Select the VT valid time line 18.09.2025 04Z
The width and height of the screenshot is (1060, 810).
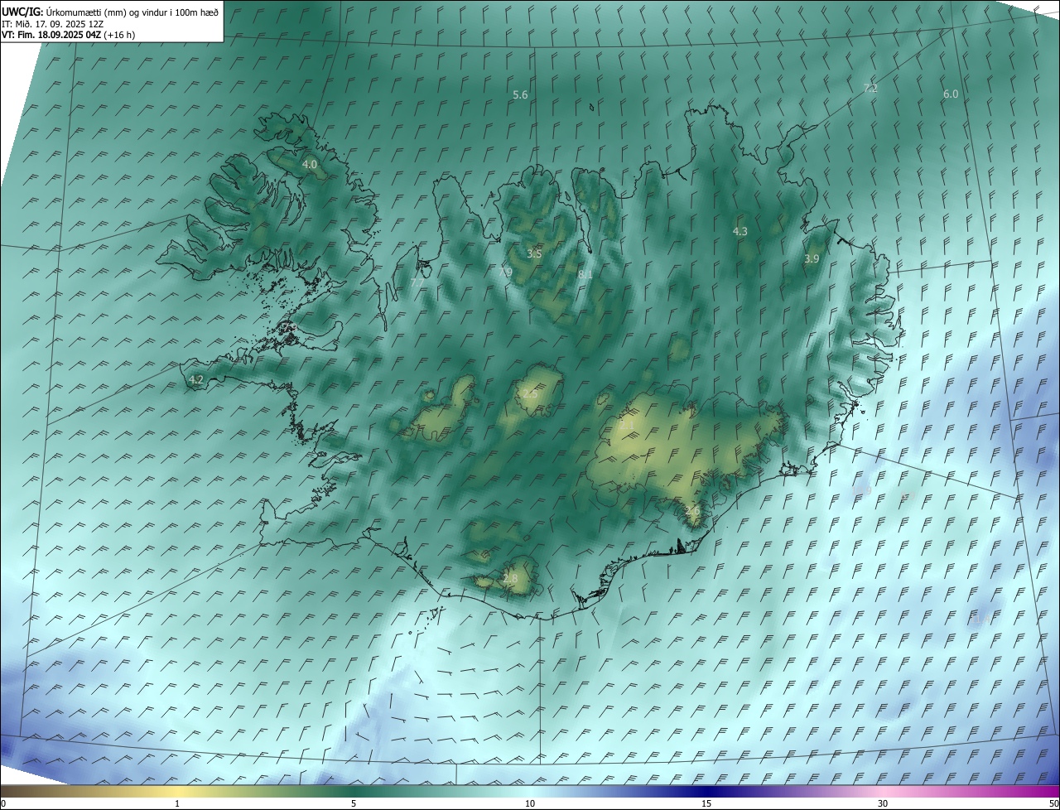69,35
